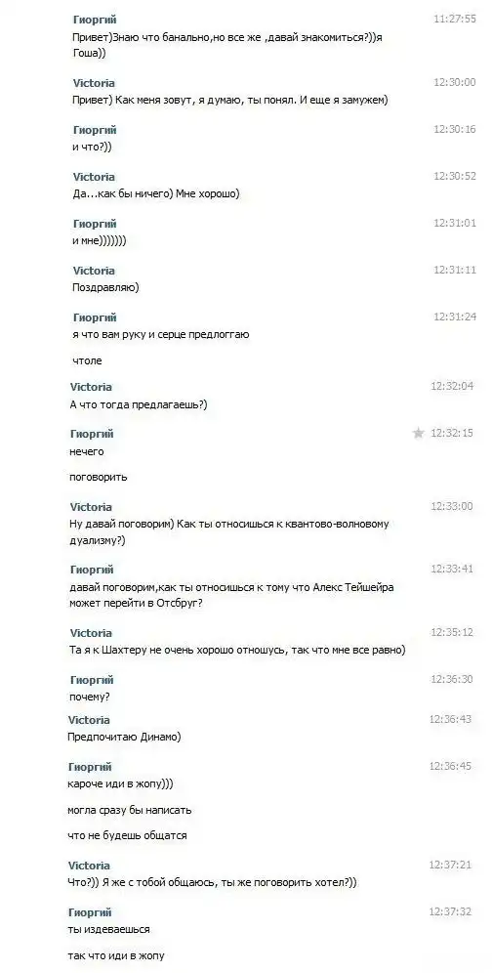Click the Victoria name at 12:35:12
This screenshot has height=973, width=492.
(x=91, y=633)
